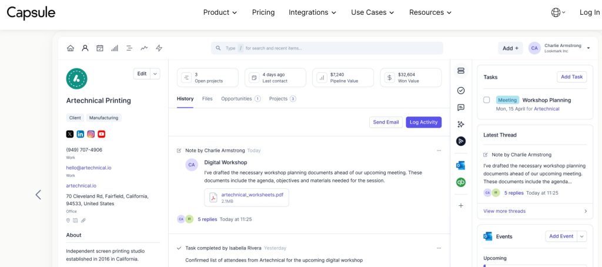
Task: Open the hello@artechnical.io email link
Action: point(89,168)
